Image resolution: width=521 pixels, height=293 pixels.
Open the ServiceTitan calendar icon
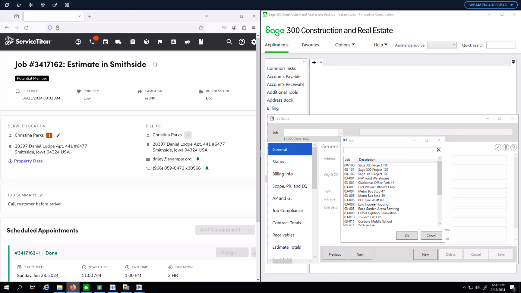point(106,42)
